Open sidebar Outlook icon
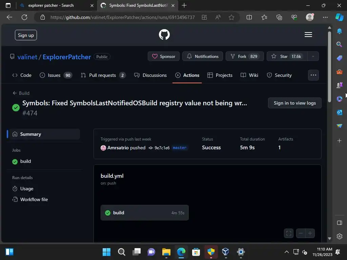The image size is (347, 260). click(x=340, y=112)
